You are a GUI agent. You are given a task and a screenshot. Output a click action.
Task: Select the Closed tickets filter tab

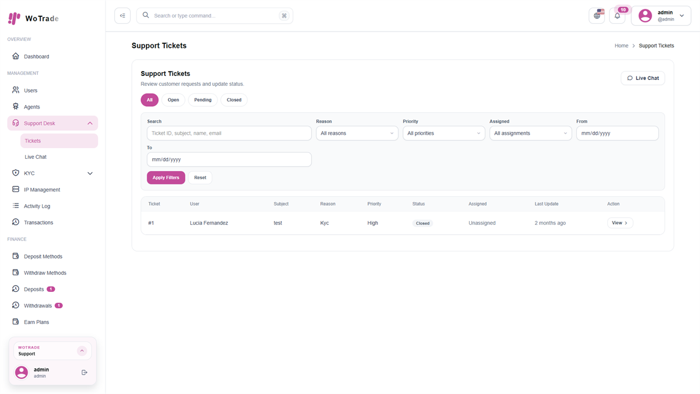pos(234,100)
